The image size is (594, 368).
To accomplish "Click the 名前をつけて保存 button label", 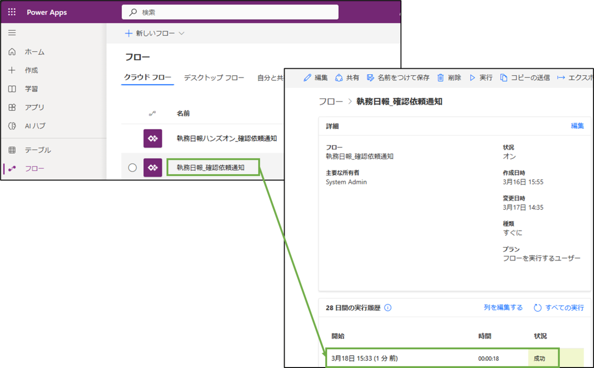I will click(x=404, y=78).
